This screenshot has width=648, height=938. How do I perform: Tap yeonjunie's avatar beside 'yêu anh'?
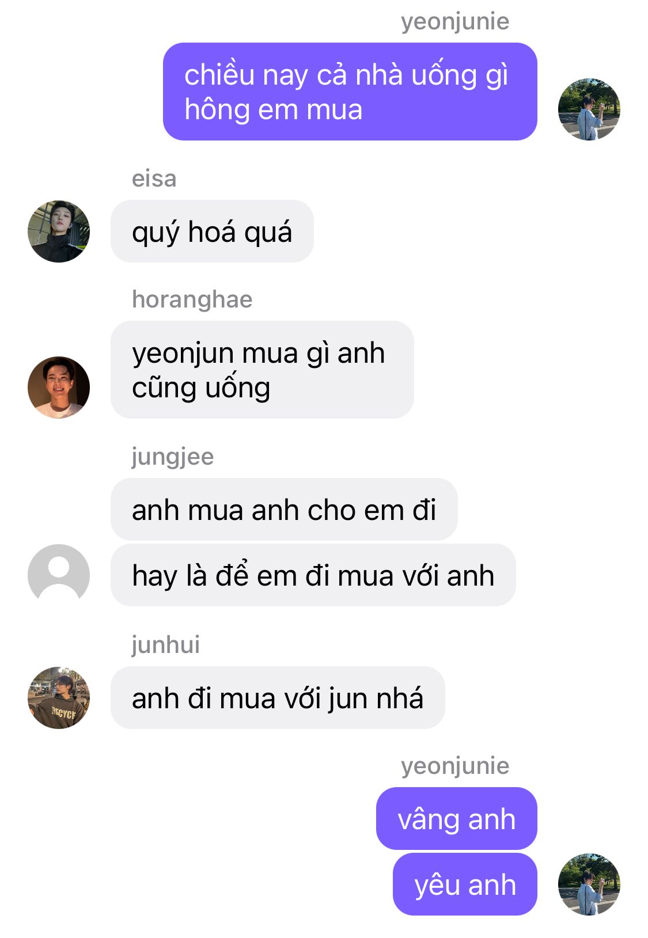[589, 884]
